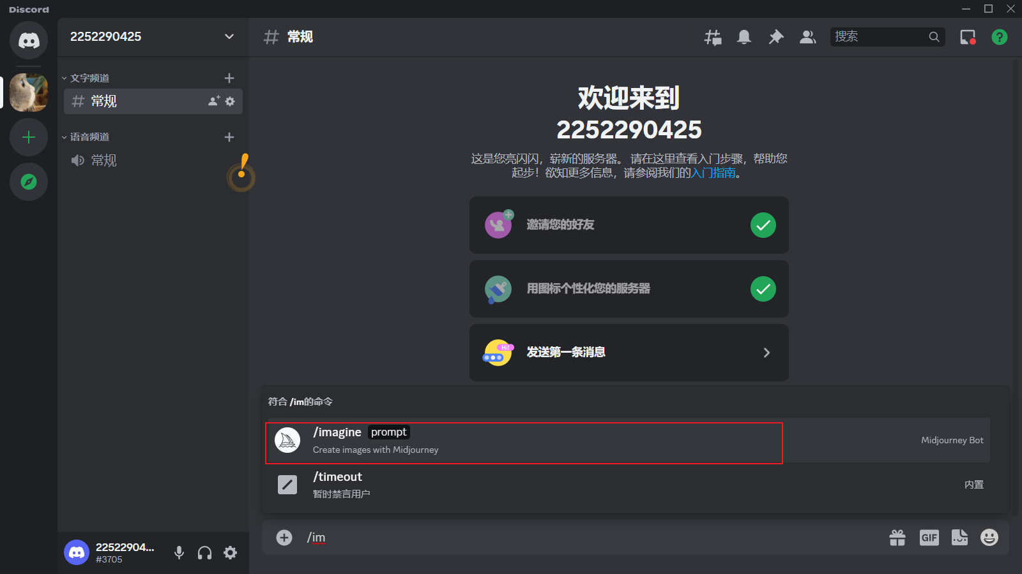The height and width of the screenshot is (574, 1022).
Task: Create invite for 常规 text channel
Action: [x=214, y=101]
